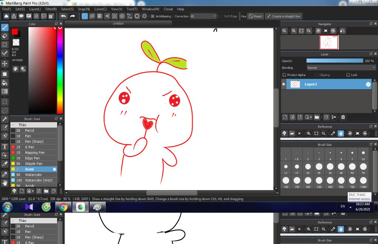Select the G Pen brush

coord(34,147)
